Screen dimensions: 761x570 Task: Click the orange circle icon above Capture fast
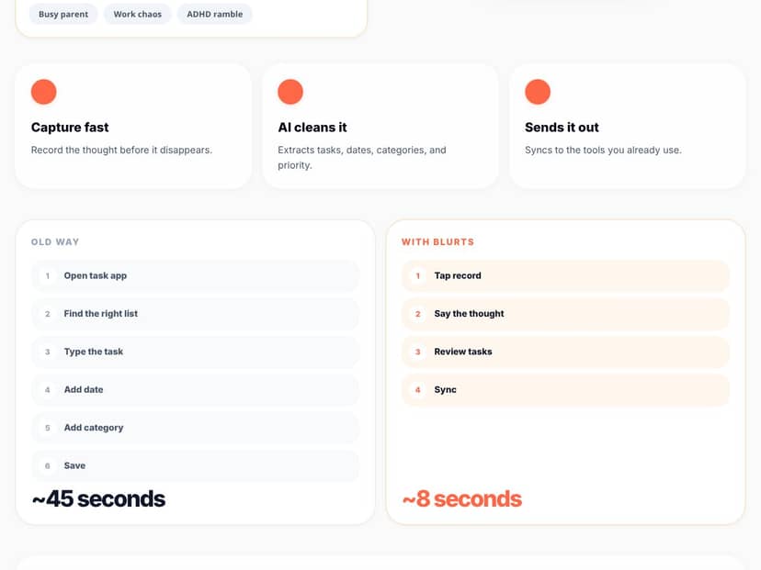pyautogui.click(x=44, y=92)
